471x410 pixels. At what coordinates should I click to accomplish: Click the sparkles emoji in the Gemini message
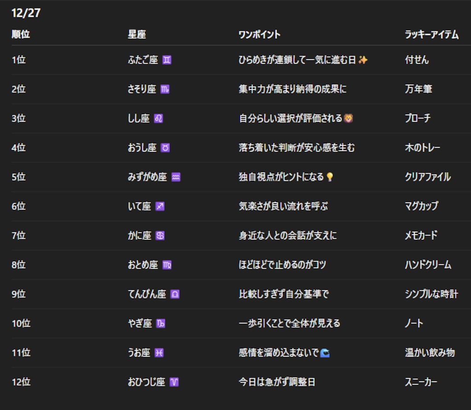pyautogui.click(x=364, y=59)
